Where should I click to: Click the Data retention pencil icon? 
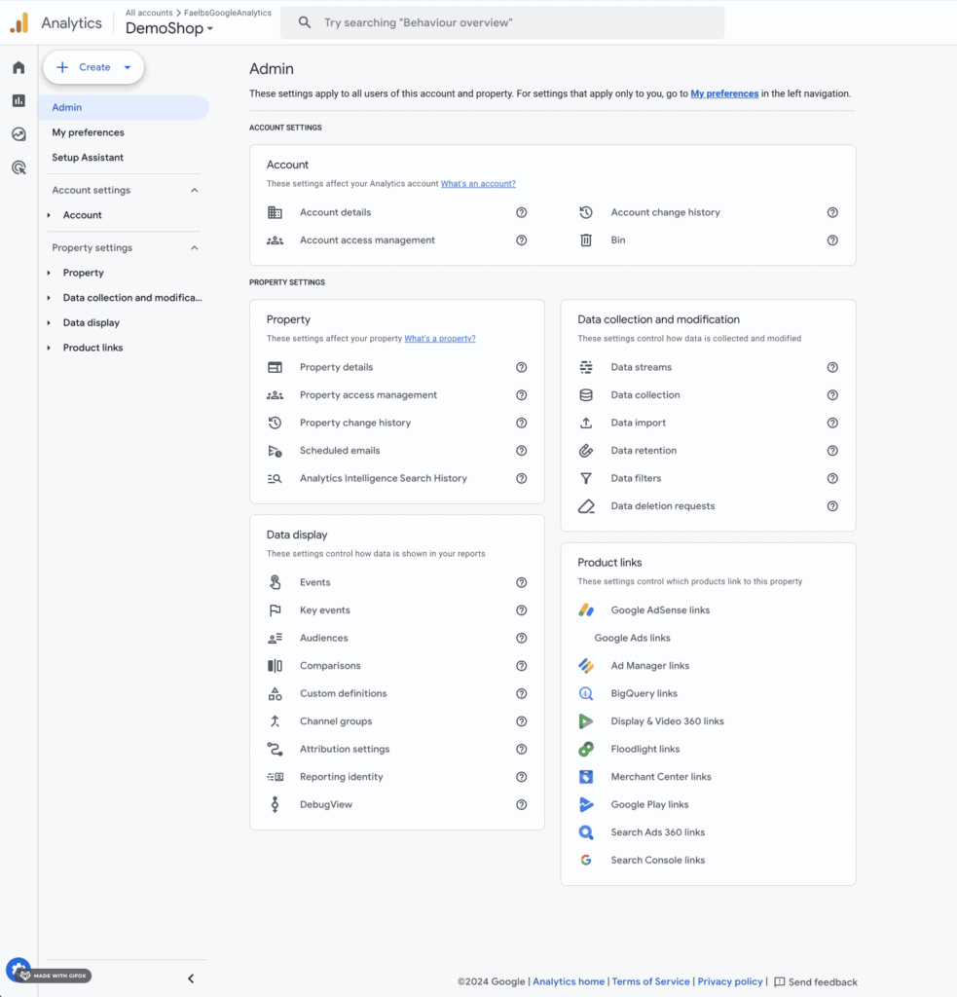point(585,450)
